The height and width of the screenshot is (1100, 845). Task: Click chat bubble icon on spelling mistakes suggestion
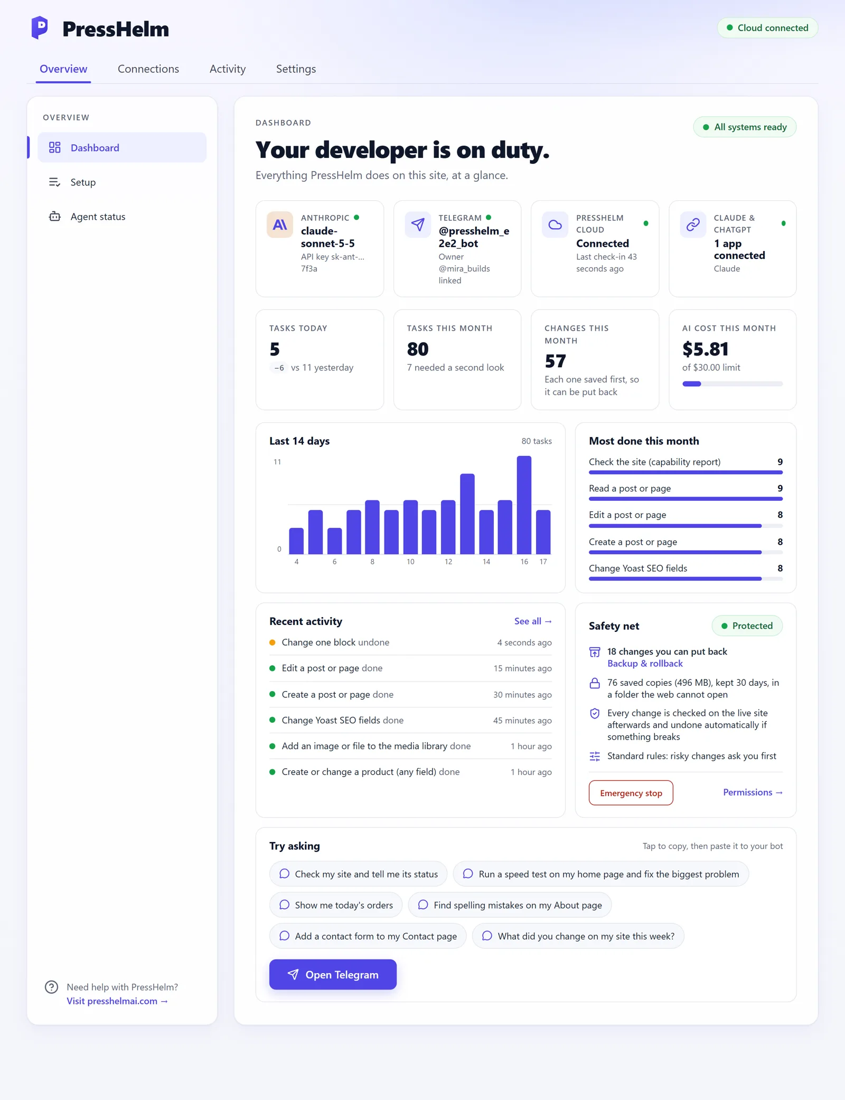(x=423, y=905)
